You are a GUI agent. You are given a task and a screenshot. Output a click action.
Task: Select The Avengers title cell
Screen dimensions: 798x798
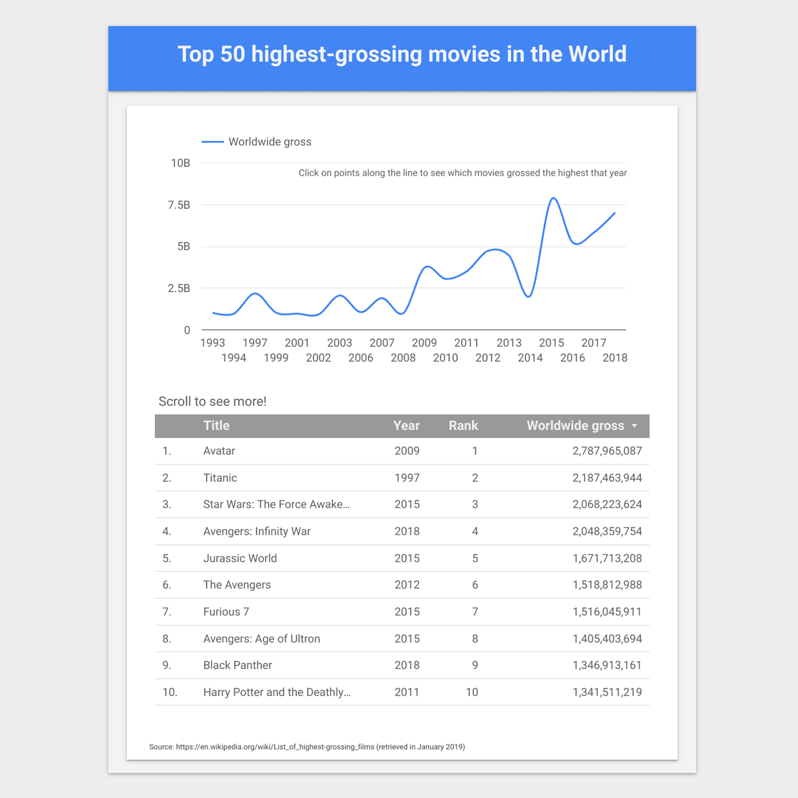(x=237, y=585)
